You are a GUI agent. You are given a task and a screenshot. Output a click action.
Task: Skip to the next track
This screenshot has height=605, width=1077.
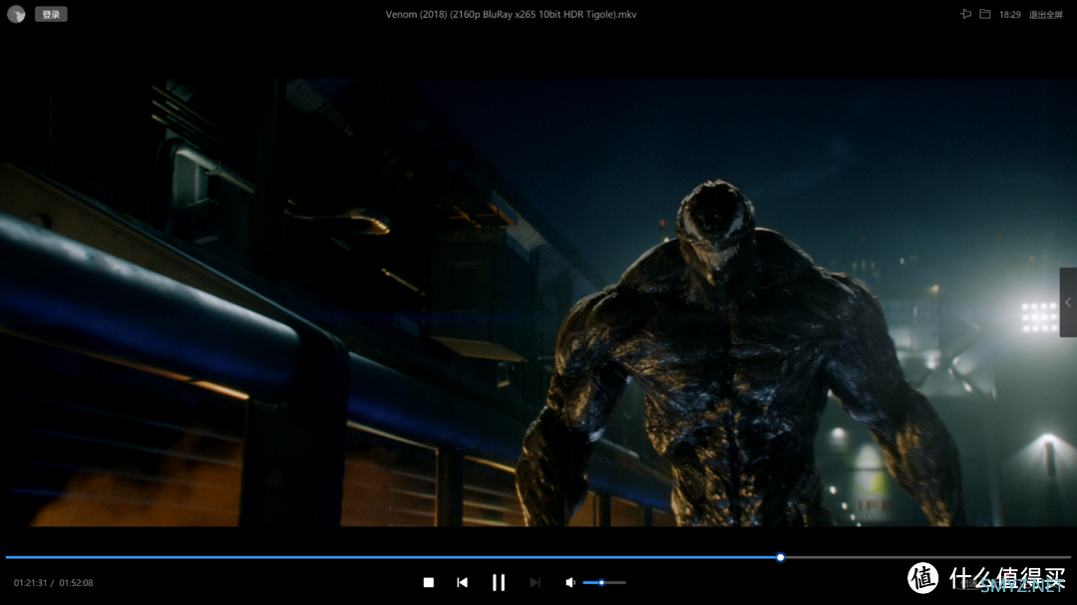pyautogui.click(x=536, y=582)
